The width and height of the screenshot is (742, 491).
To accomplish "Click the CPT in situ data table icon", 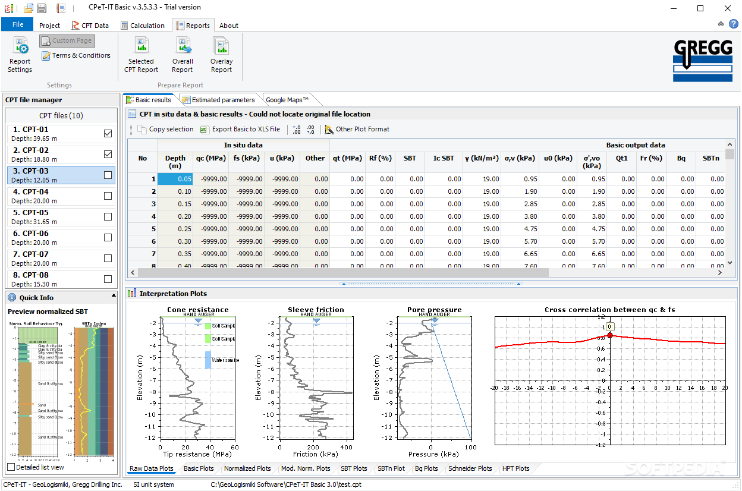I will coord(132,114).
